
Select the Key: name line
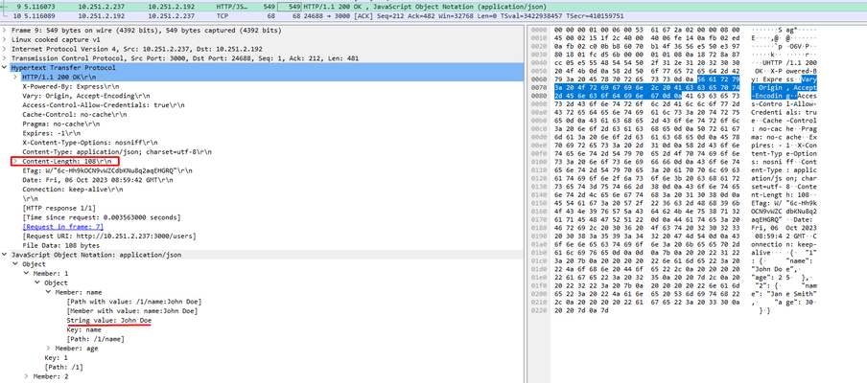pos(83,329)
